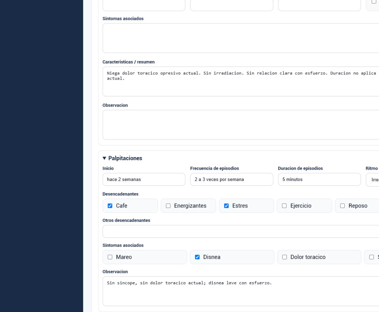This screenshot has width=379, height=312.
Task: Tick the Reposo checkbox
Action: coord(343,206)
